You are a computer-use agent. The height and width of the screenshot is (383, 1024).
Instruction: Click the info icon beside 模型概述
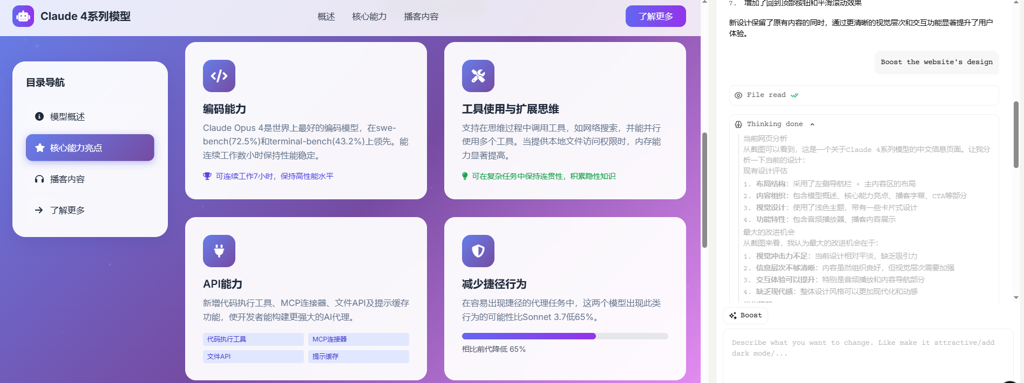pyautogui.click(x=39, y=116)
